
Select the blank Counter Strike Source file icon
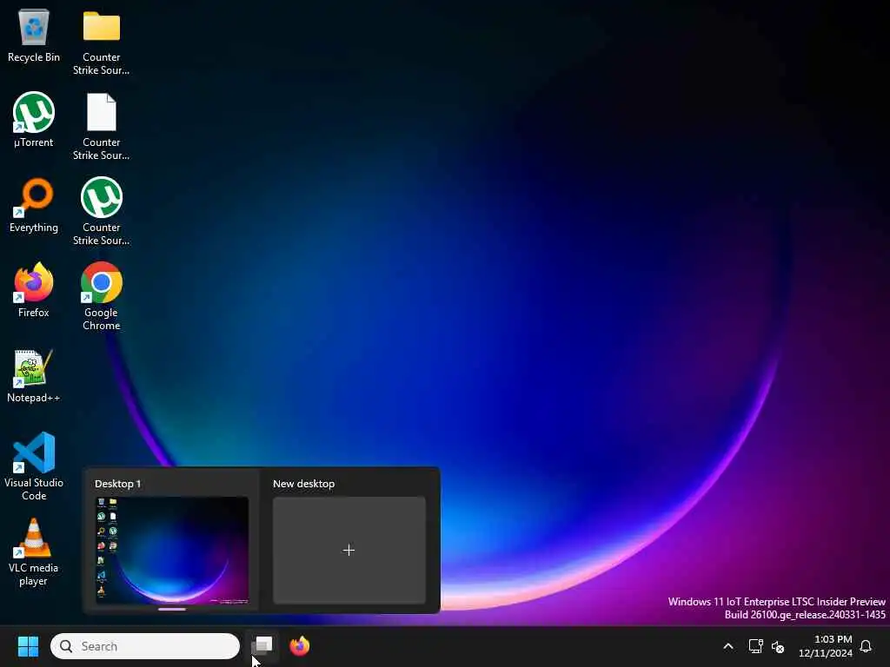pos(101,126)
